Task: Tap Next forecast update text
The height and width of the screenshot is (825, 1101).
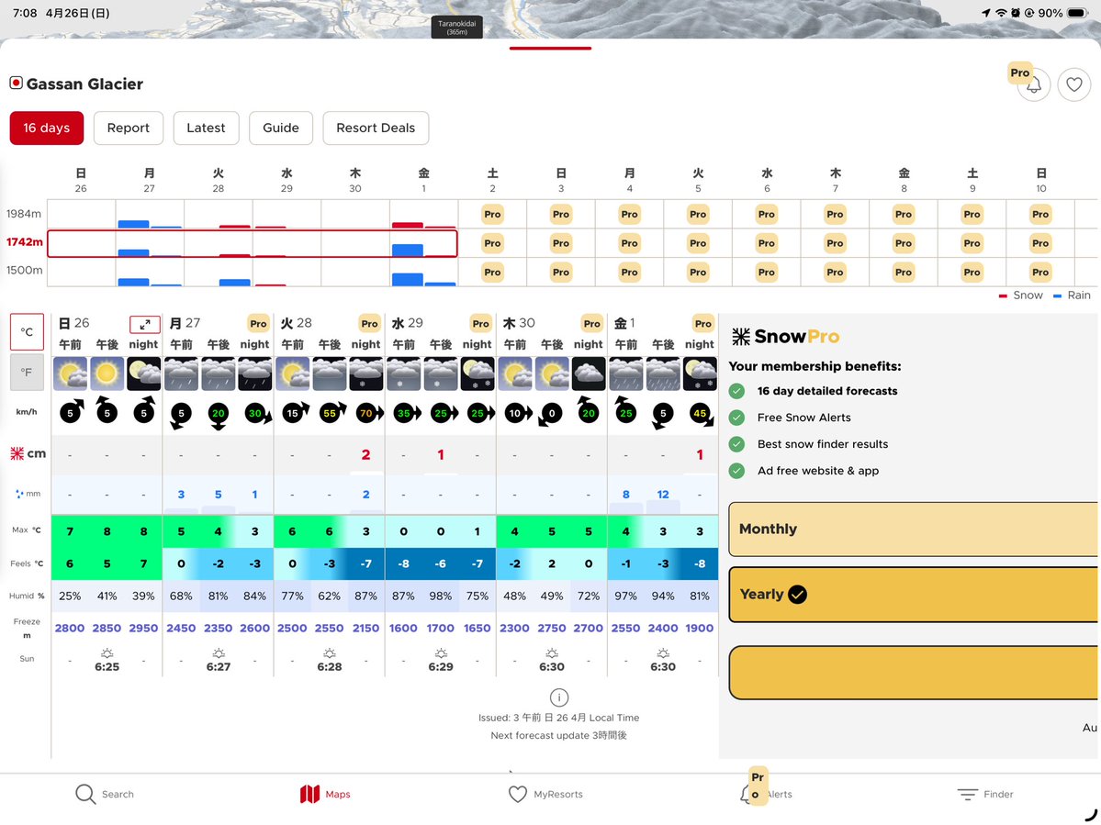Action: (x=559, y=735)
